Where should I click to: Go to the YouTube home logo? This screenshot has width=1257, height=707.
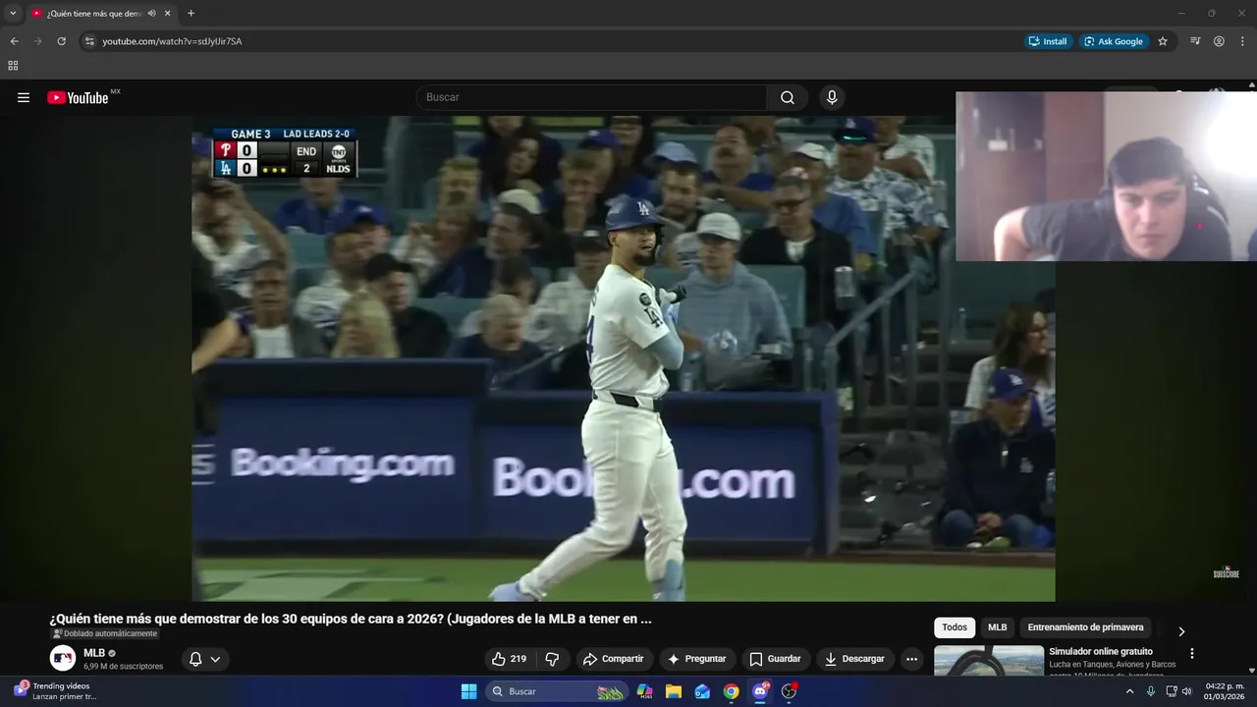[x=78, y=97]
